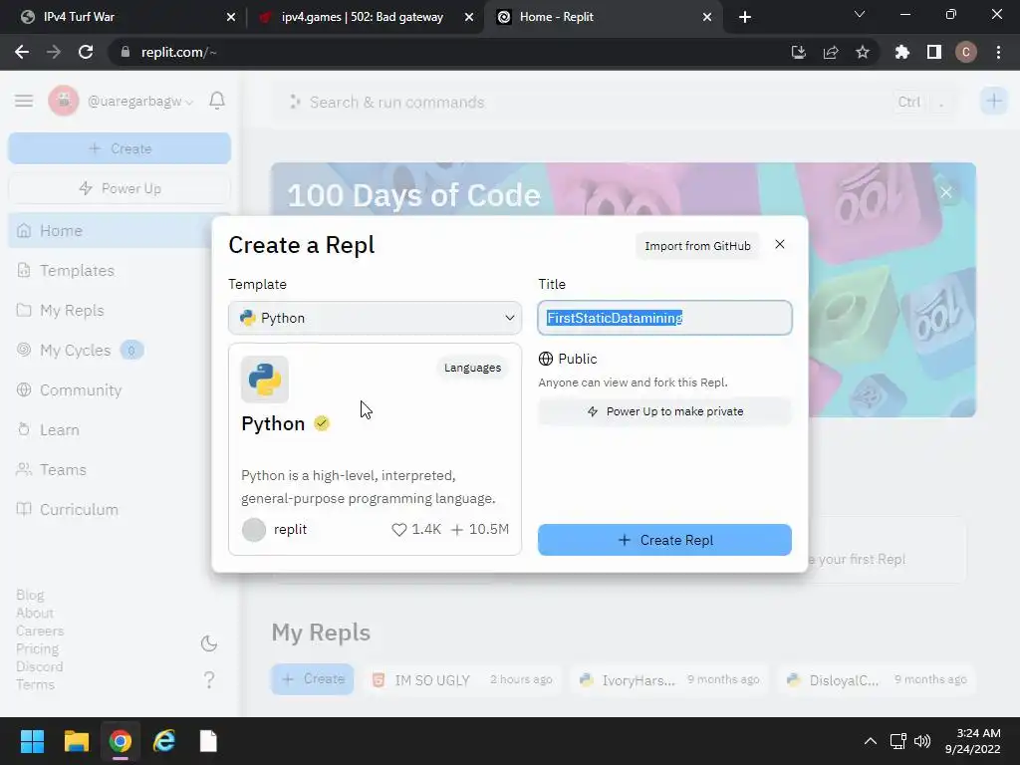Click the Languages tag

(x=472, y=368)
